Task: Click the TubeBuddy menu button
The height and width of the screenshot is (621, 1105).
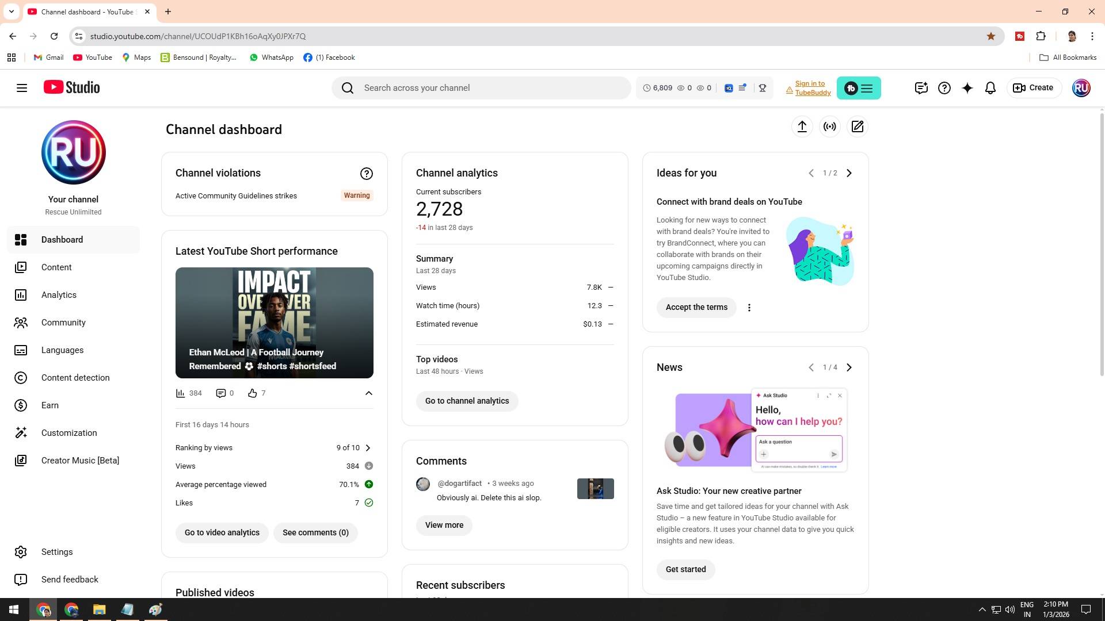Action: click(x=858, y=88)
